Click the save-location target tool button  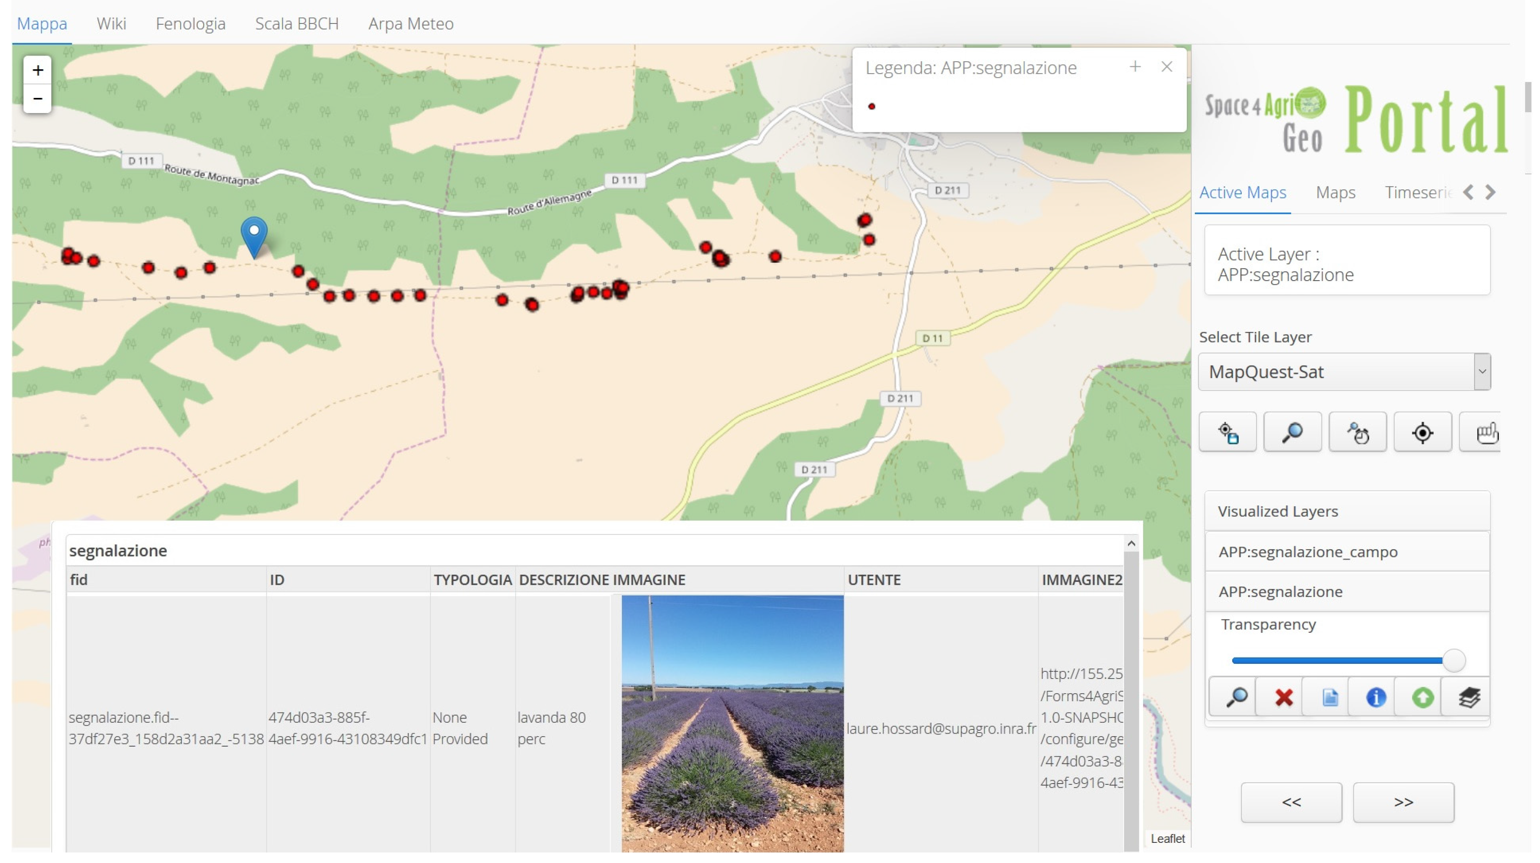tap(1227, 432)
